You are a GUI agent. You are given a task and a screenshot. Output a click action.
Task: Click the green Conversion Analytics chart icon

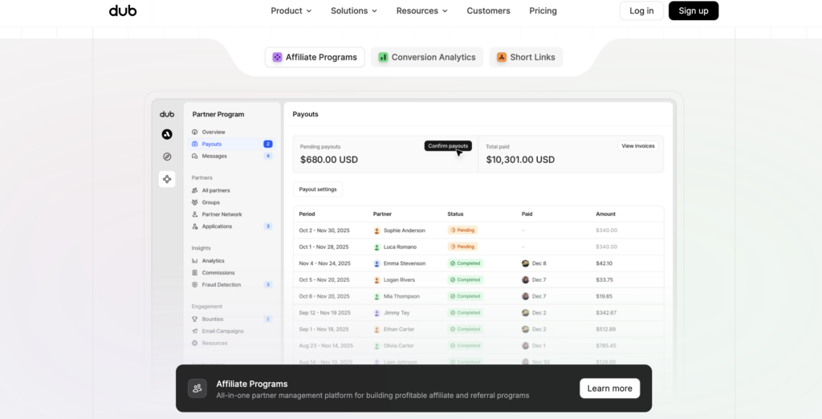click(383, 57)
